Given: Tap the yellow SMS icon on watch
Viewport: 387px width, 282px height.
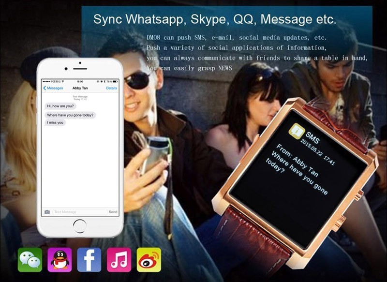Looking at the screenshot, I should pyautogui.click(x=296, y=131).
